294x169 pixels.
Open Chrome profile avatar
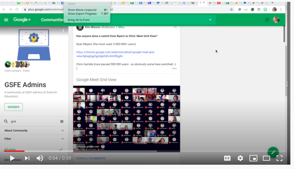click(x=274, y=9)
